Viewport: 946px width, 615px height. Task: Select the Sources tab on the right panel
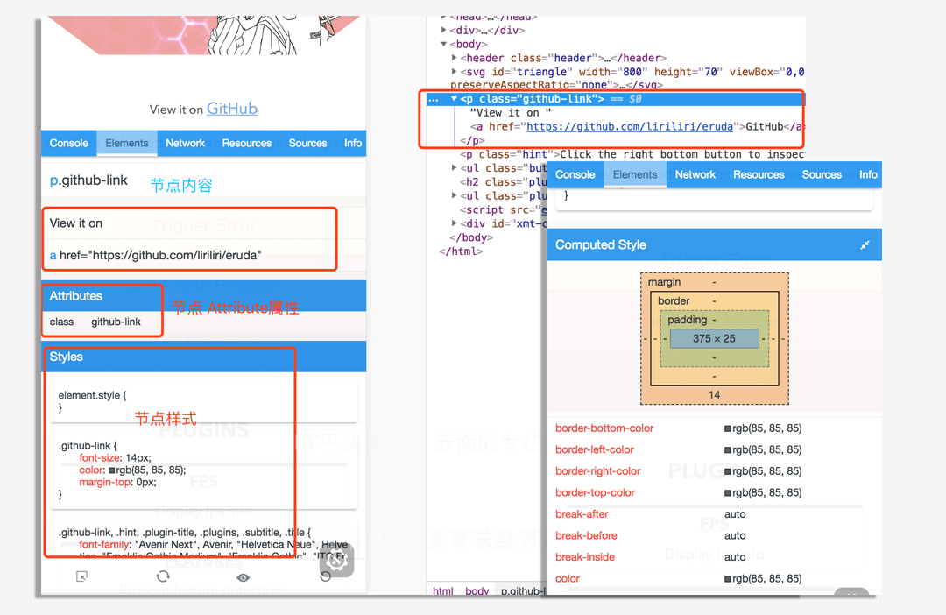(822, 174)
